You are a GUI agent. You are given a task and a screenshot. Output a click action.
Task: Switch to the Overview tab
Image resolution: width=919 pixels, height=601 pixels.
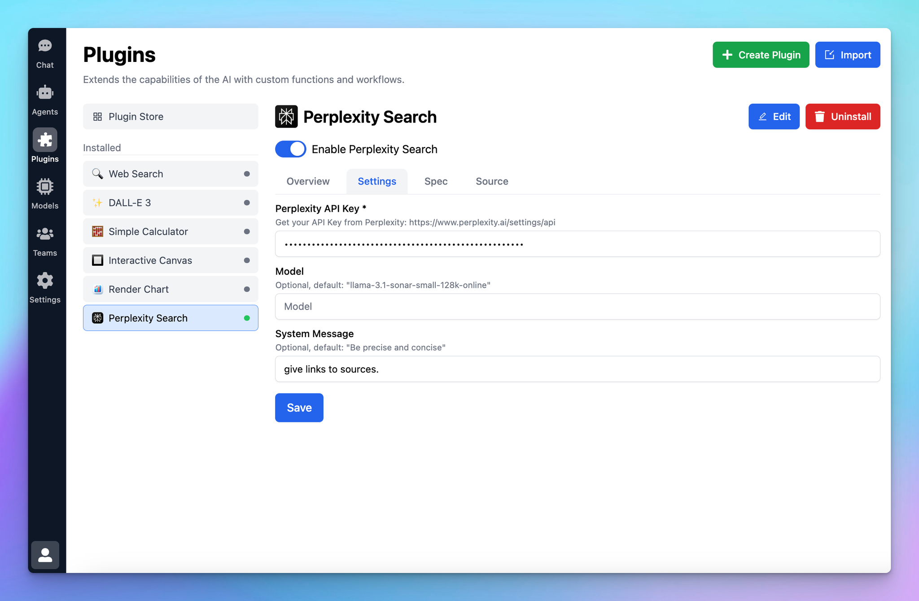(308, 181)
